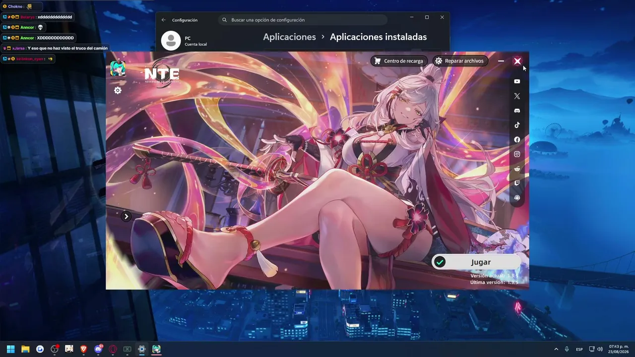This screenshot has width=635, height=357.
Task: Go back in the Configuración window
Action: tap(164, 20)
